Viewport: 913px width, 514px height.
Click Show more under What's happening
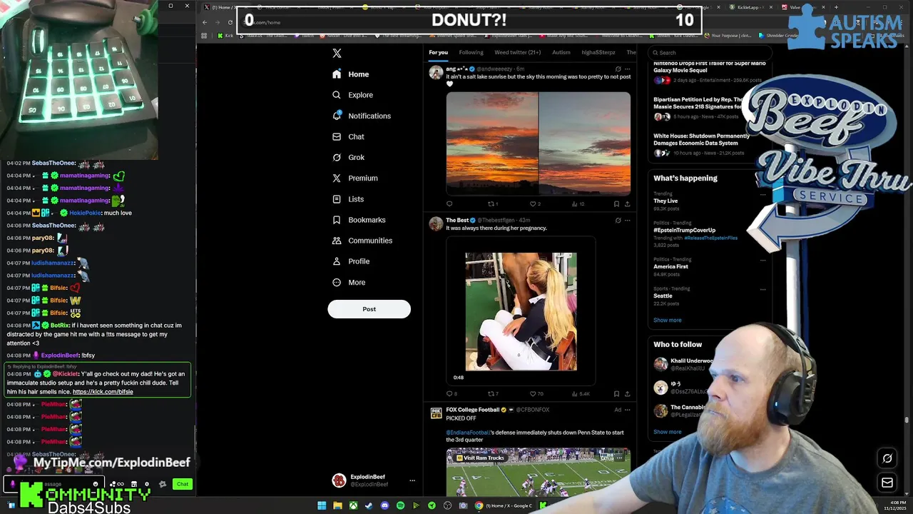coord(667,320)
